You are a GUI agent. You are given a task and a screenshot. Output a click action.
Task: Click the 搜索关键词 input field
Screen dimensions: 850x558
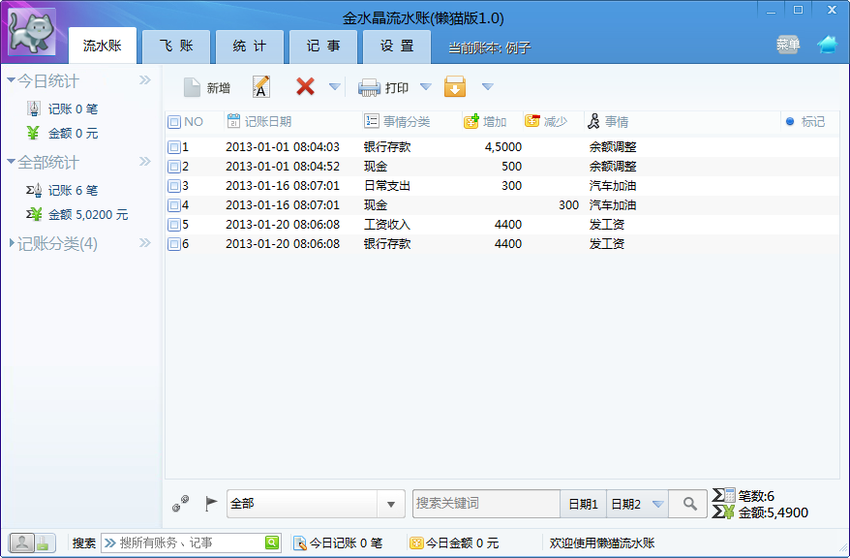486,504
